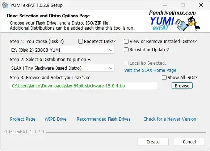This screenshot has width=210, height=151.
Task: Click Check for a Newer Version link
Action: [x=170, y=119]
